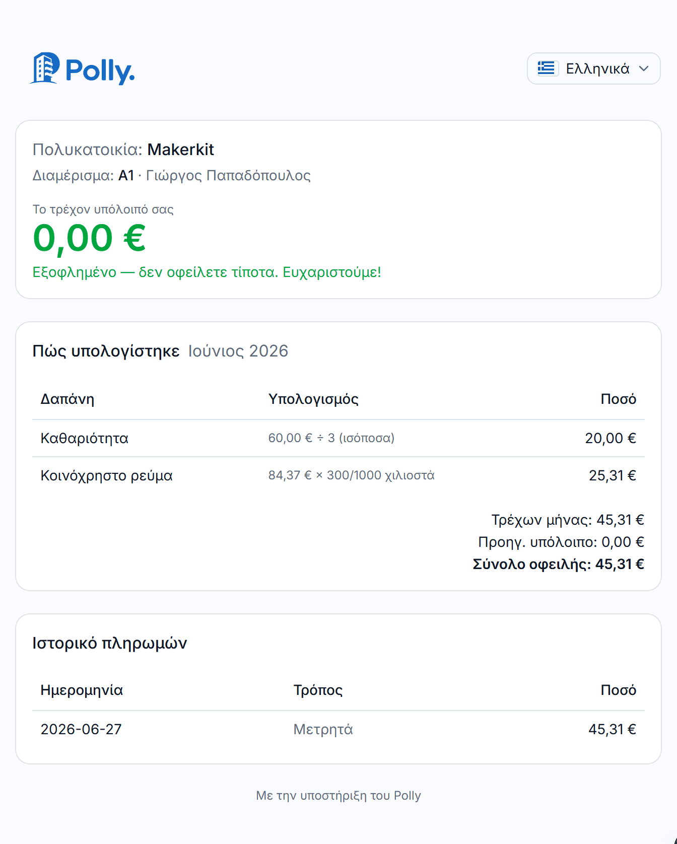Click the Ιούνιος 2026 period label

click(238, 351)
